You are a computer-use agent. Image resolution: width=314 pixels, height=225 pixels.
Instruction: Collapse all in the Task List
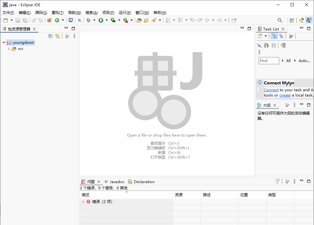pos(274,46)
